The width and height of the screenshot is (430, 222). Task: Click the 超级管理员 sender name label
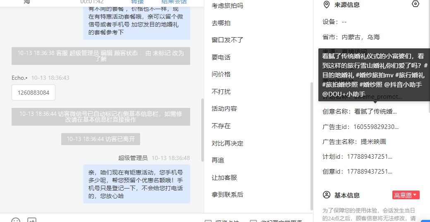pyautogui.click(x=133, y=158)
